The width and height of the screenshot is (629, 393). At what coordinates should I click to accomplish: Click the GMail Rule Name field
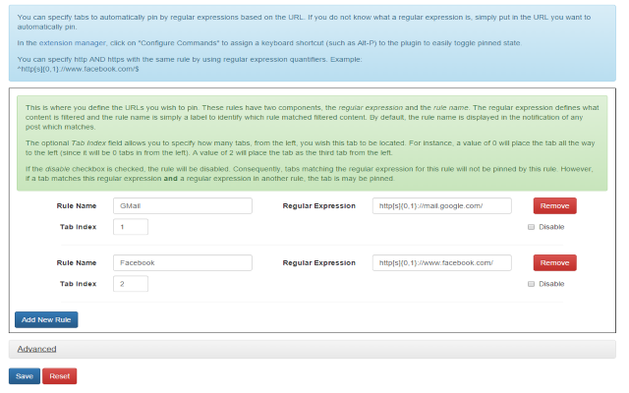point(183,205)
